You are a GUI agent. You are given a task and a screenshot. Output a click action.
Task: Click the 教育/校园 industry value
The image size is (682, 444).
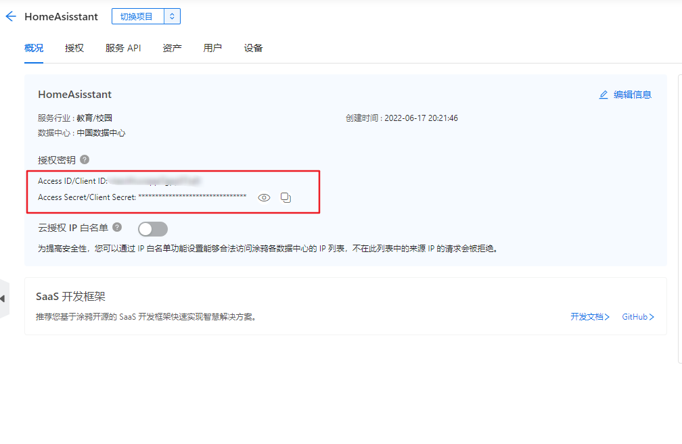95,118
